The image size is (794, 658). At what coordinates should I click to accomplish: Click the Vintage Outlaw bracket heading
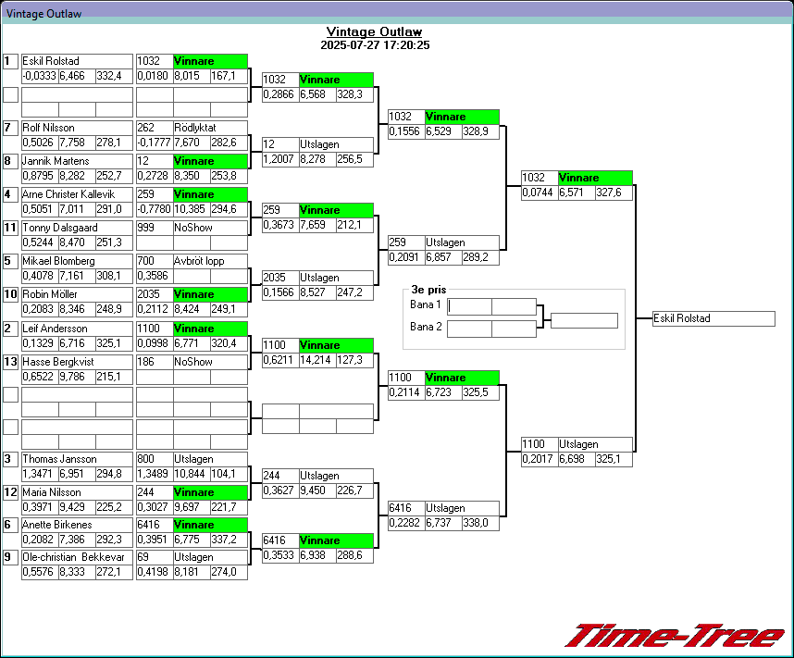[x=375, y=31]
